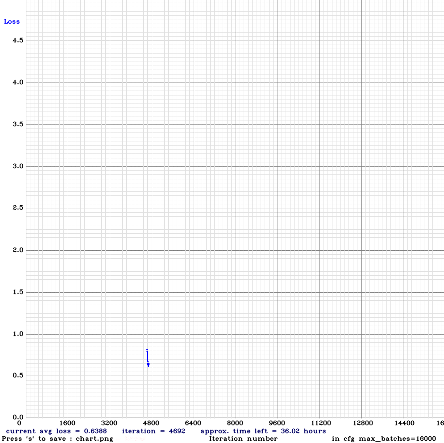Select the 1.0 loss axis value
The width and height of the screenshot is (444, 443).
click(18, 334)
